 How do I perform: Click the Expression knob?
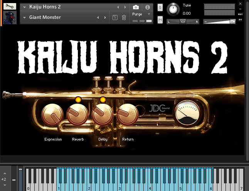(x=52, y=114)
